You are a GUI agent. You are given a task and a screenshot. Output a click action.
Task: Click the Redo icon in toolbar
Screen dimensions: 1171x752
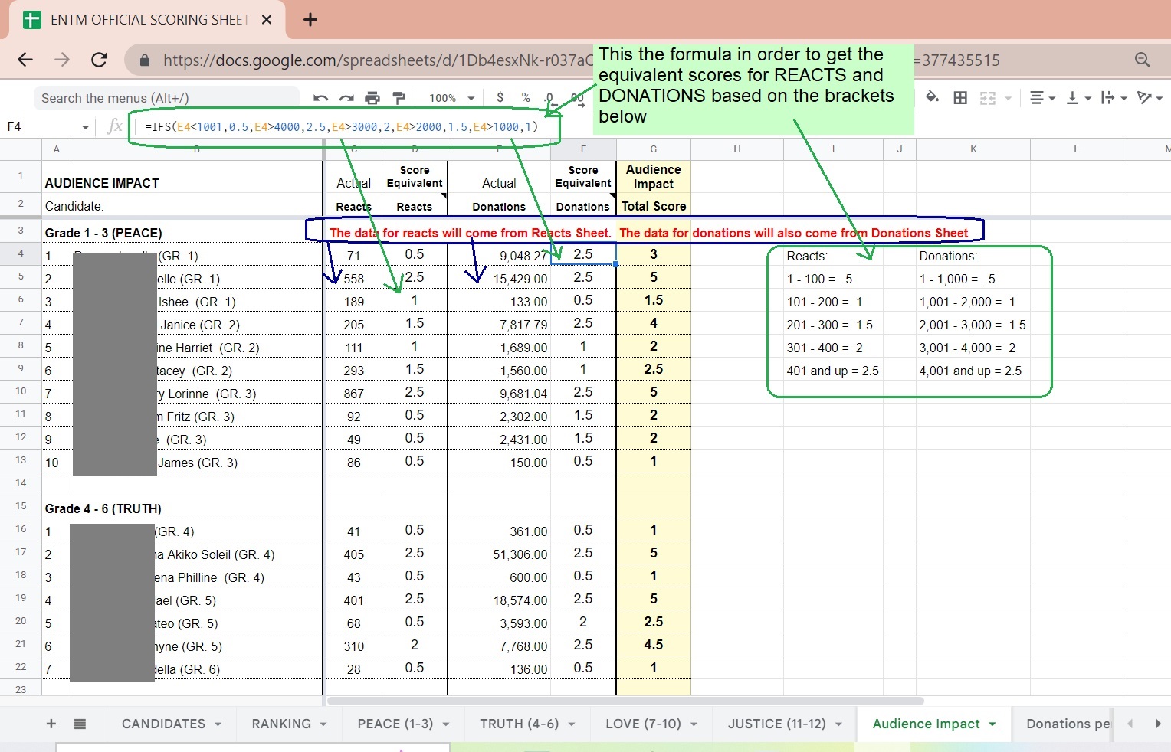346,98
